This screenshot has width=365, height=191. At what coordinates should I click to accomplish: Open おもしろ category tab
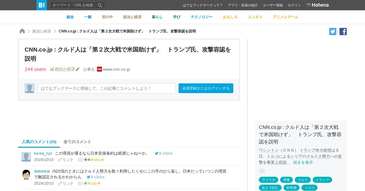click(x=230, y=17)
